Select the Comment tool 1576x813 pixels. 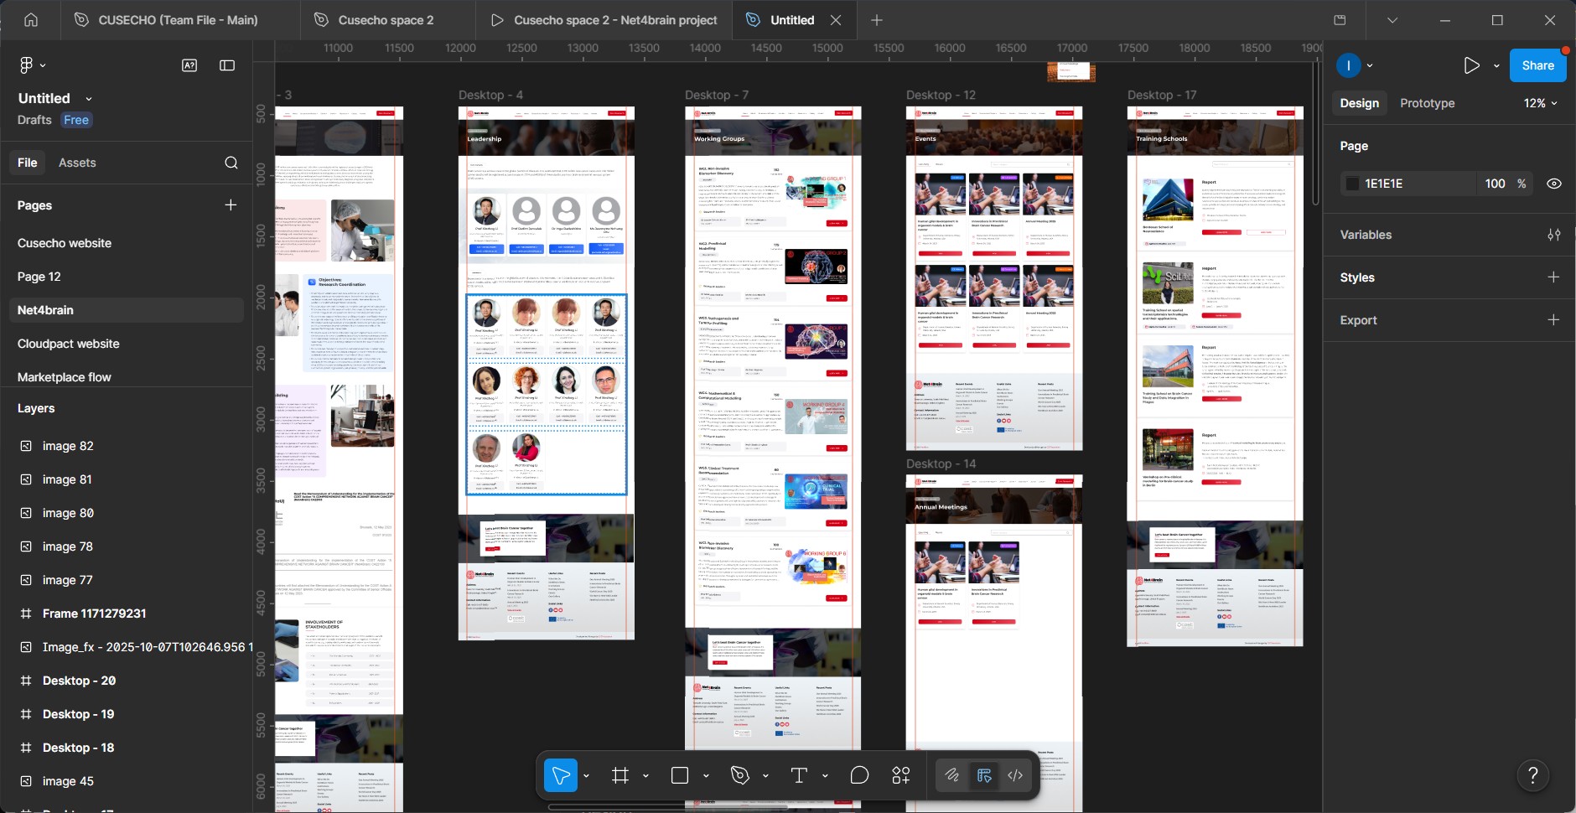coord(859,775)
